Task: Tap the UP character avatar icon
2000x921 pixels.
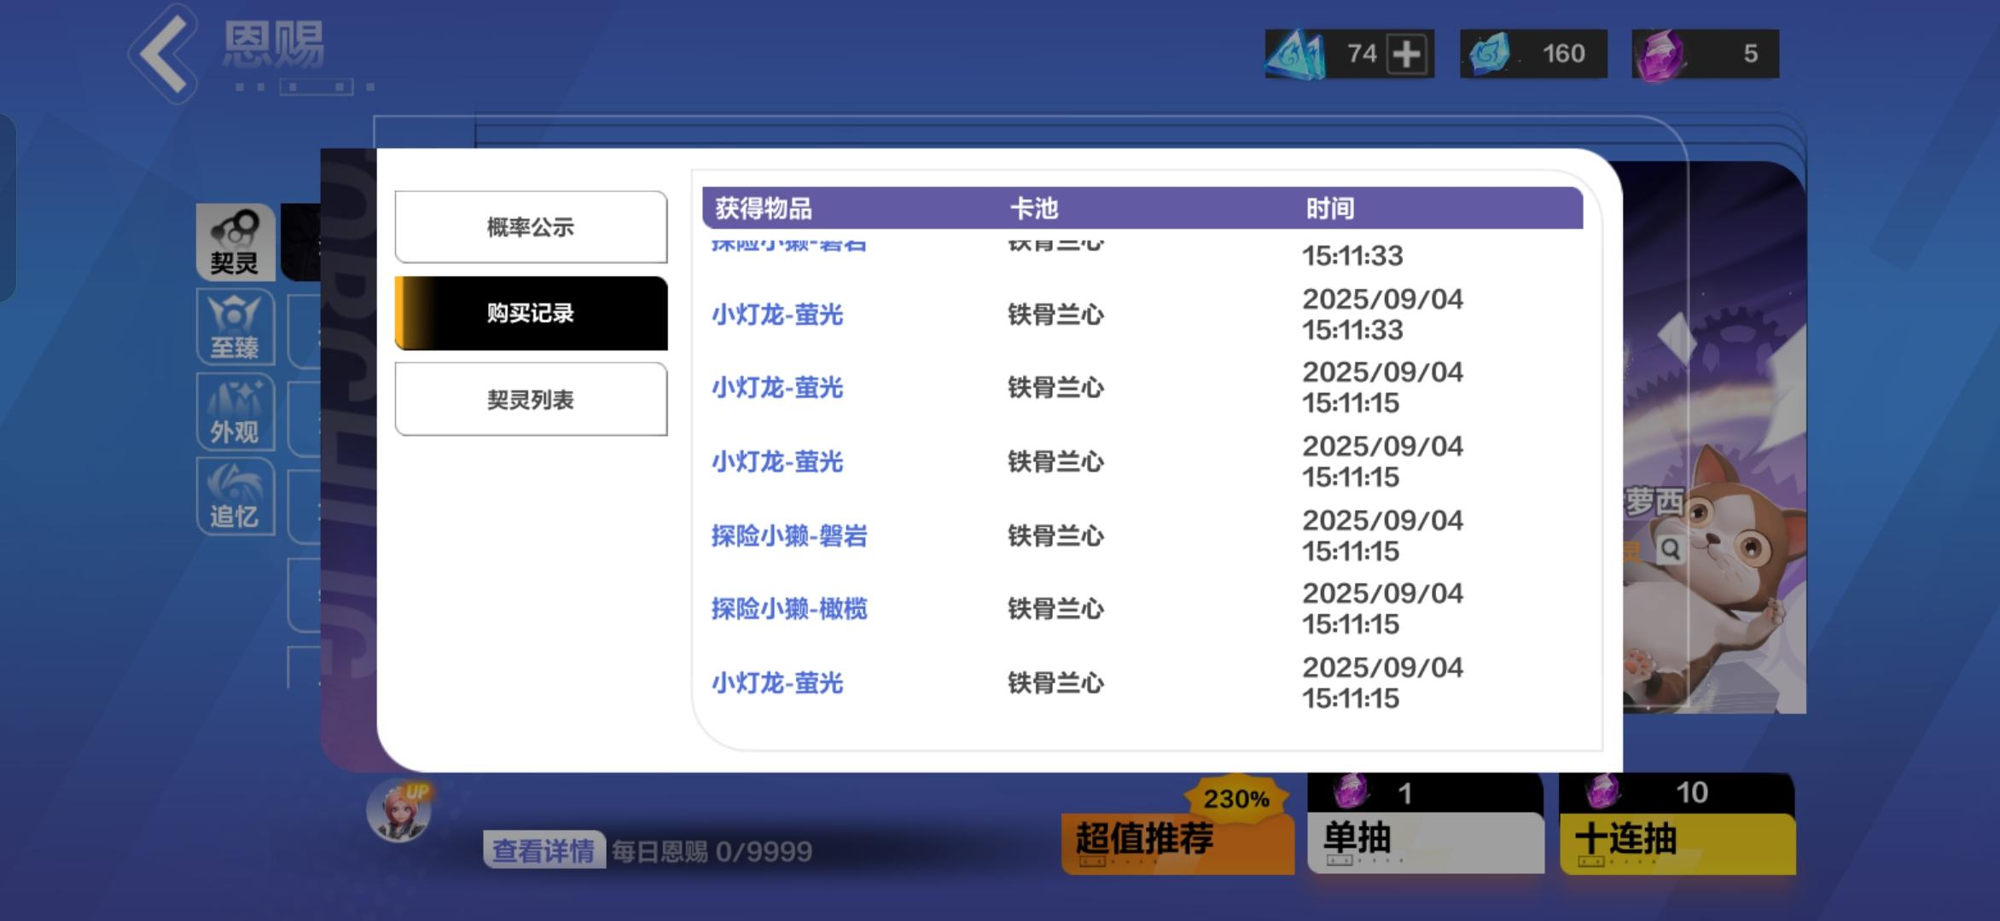Action: tap(398, 810)
